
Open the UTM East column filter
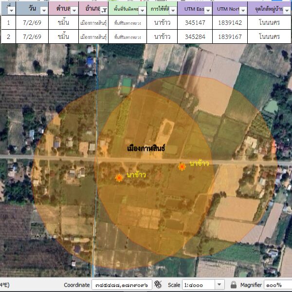(x=208, y=10)
